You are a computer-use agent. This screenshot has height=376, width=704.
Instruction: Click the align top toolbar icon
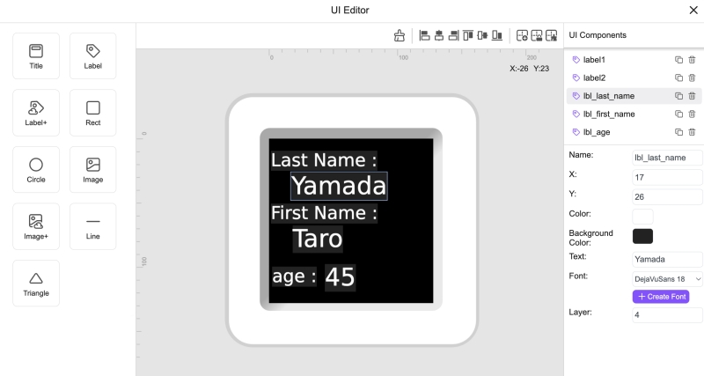pos(468,35)
